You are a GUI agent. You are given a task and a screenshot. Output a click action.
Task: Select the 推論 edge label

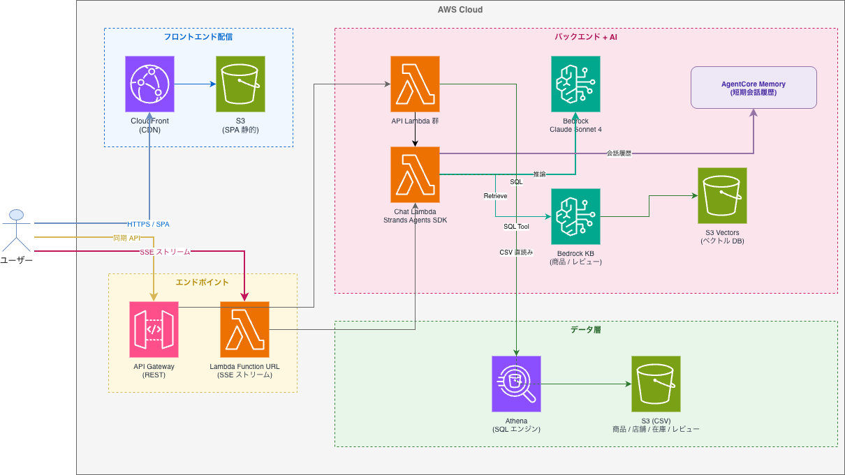tap(539, 174)
